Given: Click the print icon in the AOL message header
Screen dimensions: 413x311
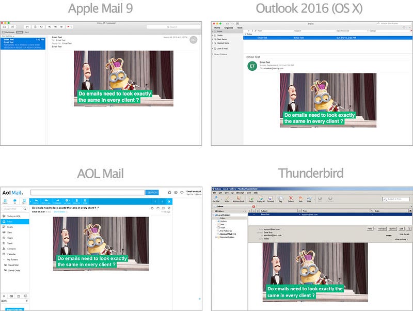Looking at the screenshot, I should tap(152, 208).
